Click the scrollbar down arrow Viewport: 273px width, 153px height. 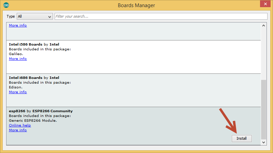[x=263, y=142]
